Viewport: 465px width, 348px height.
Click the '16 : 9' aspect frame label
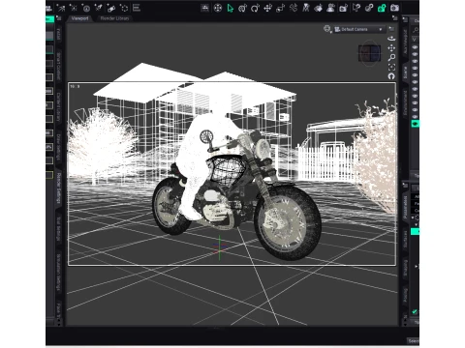click(75, 87)
